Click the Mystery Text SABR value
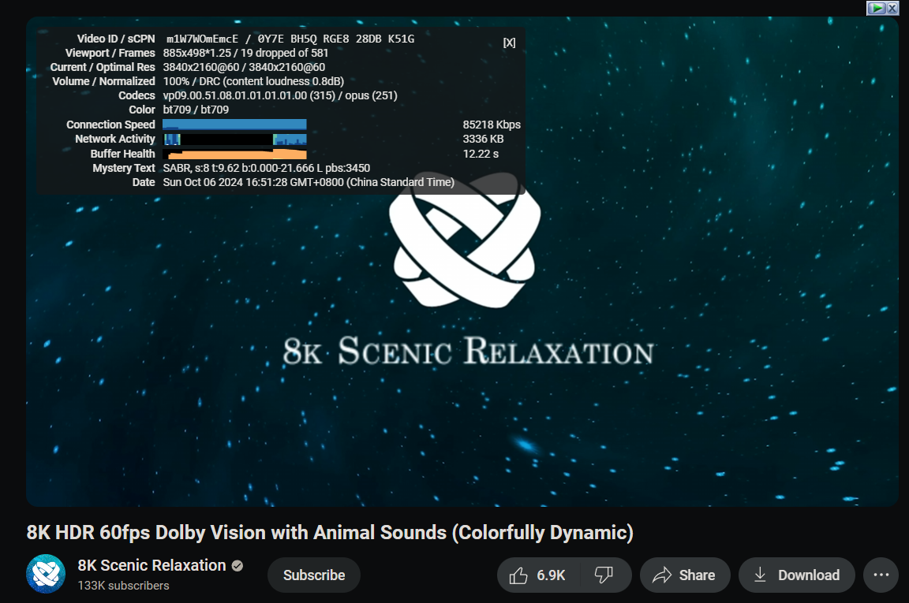Image resolution: width=909 pixels, height=603 pixels. coord(267,168)
